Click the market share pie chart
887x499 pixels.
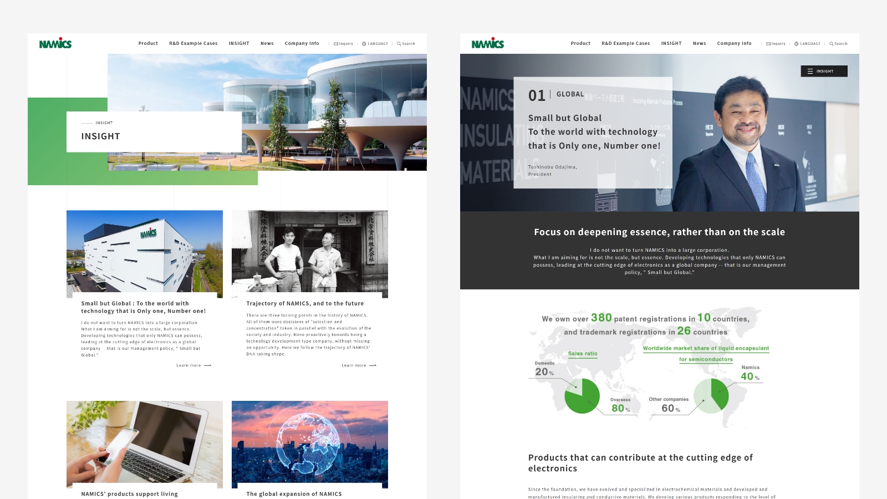(x=711, y=396)
